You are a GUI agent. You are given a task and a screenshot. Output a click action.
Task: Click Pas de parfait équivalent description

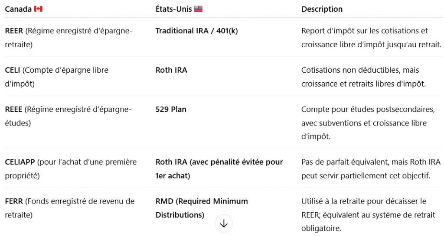(371, 169)
